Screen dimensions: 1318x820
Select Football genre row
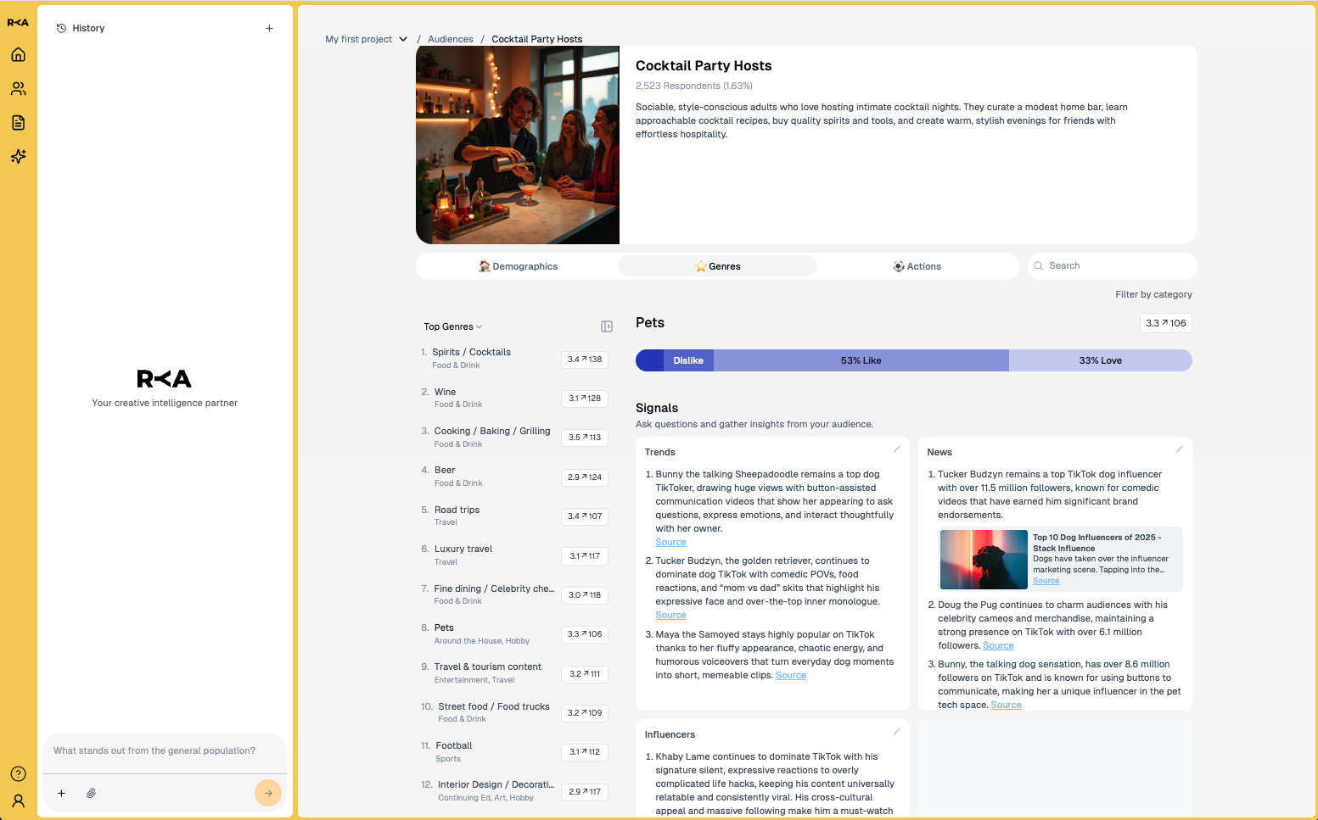tap(514, 752)
